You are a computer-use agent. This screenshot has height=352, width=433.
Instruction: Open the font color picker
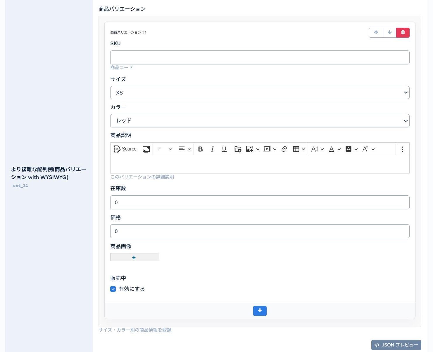332,149
